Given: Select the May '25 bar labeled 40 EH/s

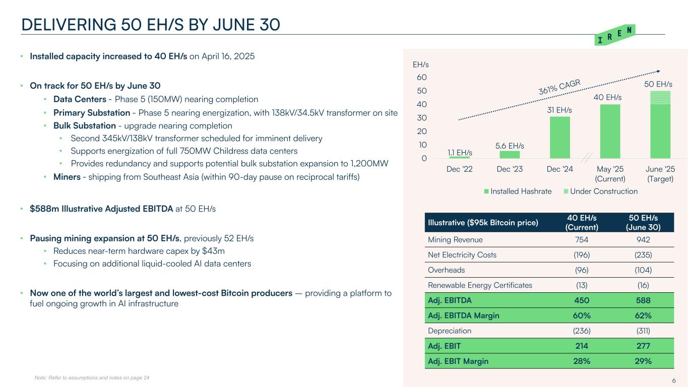Looking at the screenshot, I should (610, 131).
